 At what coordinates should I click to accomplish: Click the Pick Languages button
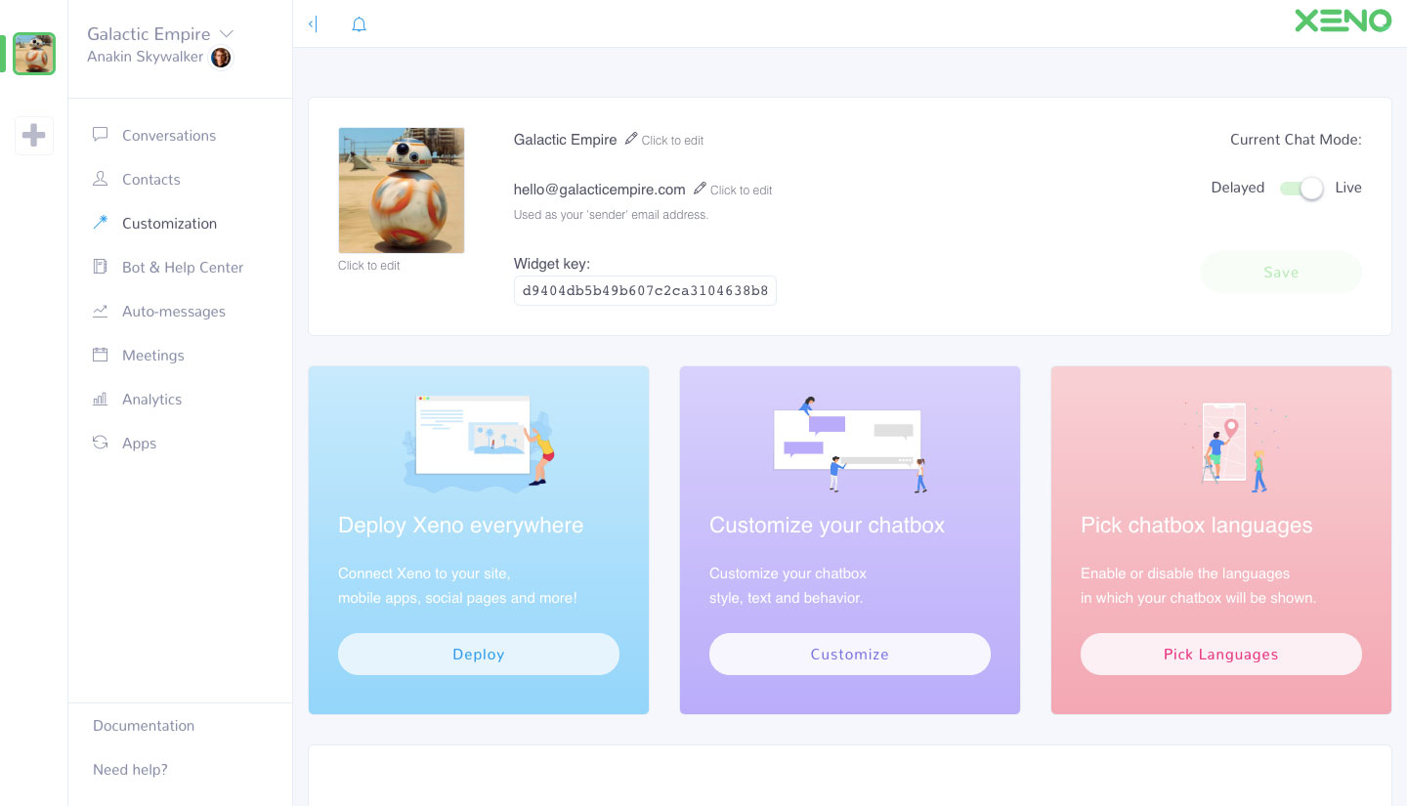click(1221, 655)
